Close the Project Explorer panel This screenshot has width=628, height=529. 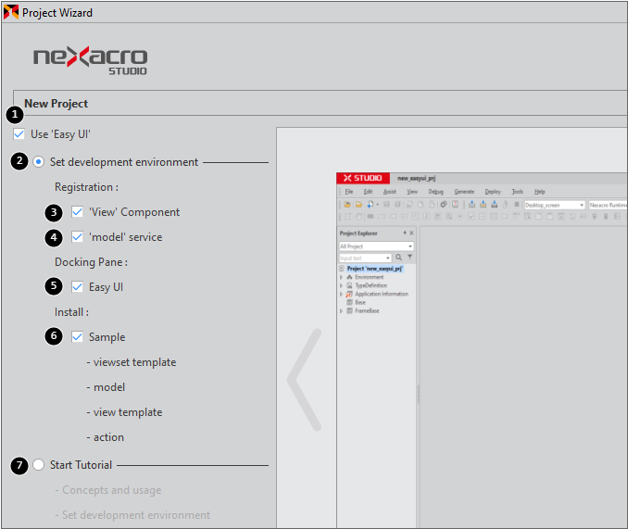[411, 233]
